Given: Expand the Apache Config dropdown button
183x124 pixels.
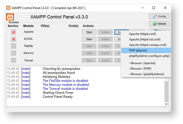Looking at the screenshot, I should (x=118, y=32).
